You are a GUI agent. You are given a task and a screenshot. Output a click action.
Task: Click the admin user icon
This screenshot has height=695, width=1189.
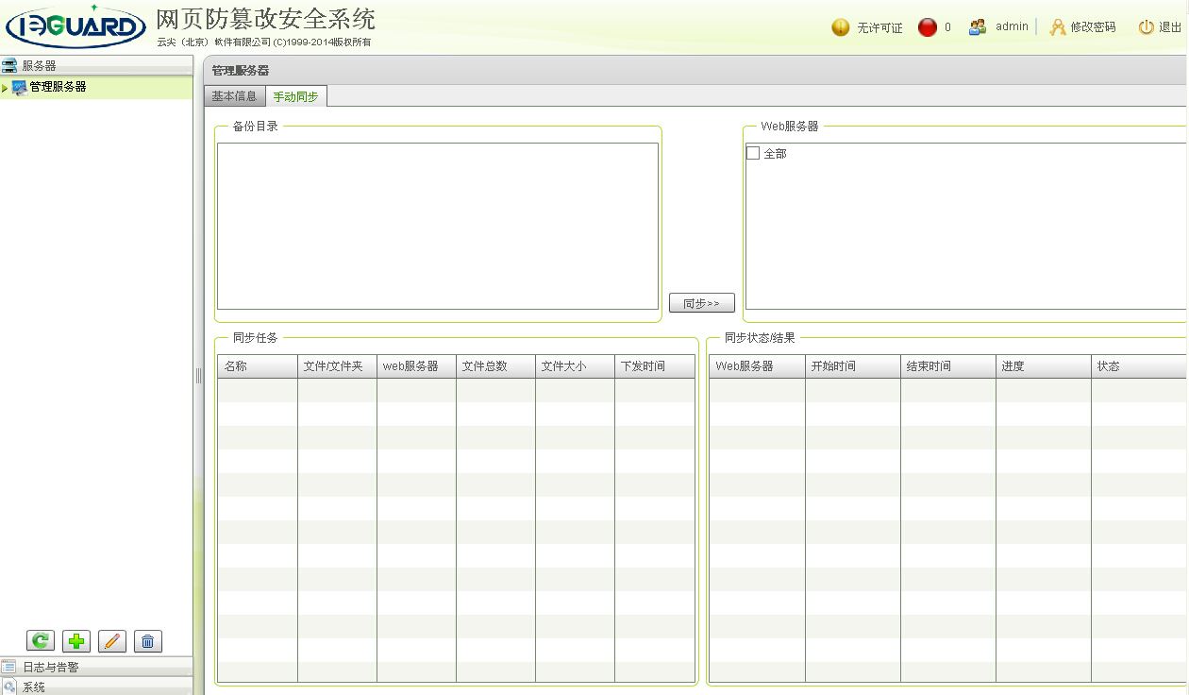tap(978, 27)
